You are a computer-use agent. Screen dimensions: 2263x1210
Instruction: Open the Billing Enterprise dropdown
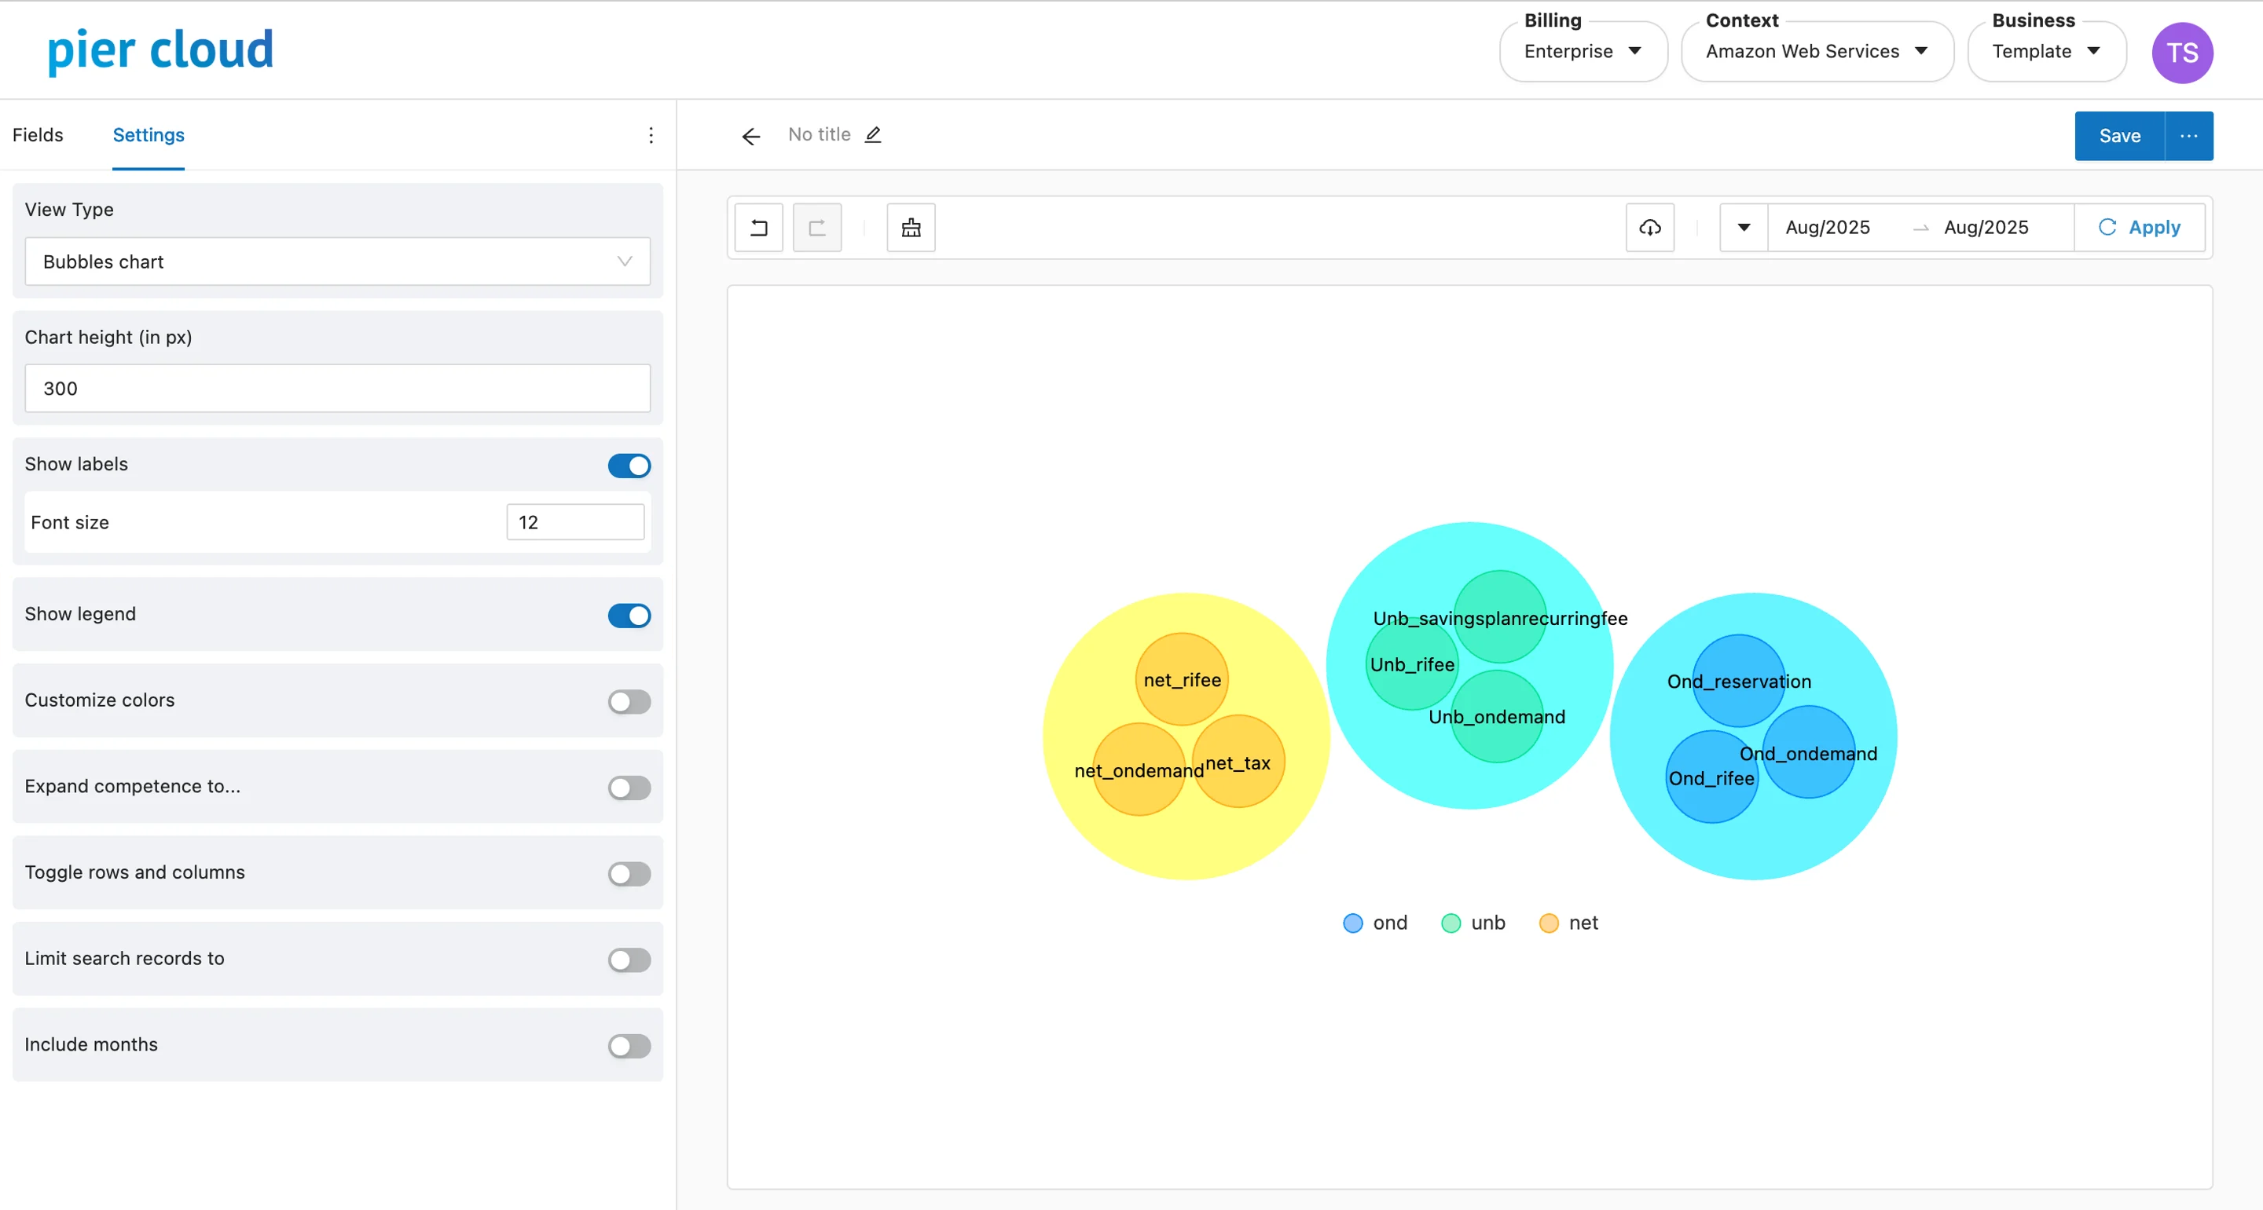point(1583,52)
